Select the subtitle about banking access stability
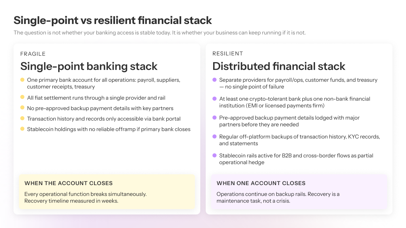 [x=160, y=33]
